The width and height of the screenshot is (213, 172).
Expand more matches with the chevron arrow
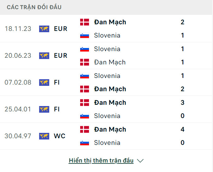click(140, 161)
